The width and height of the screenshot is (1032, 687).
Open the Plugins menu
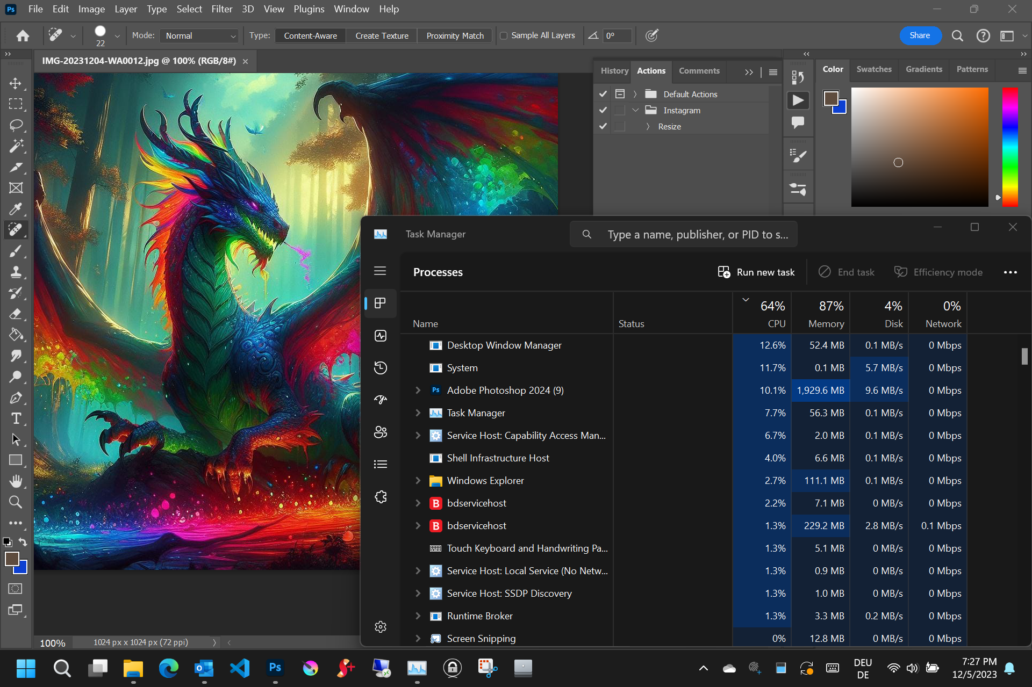309,9
